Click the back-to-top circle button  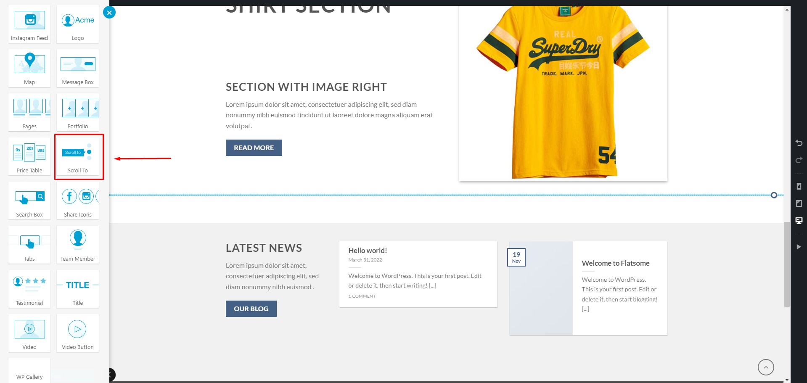(766, 367)
